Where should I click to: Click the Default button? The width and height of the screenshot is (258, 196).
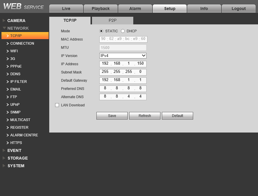coord(178,116)
